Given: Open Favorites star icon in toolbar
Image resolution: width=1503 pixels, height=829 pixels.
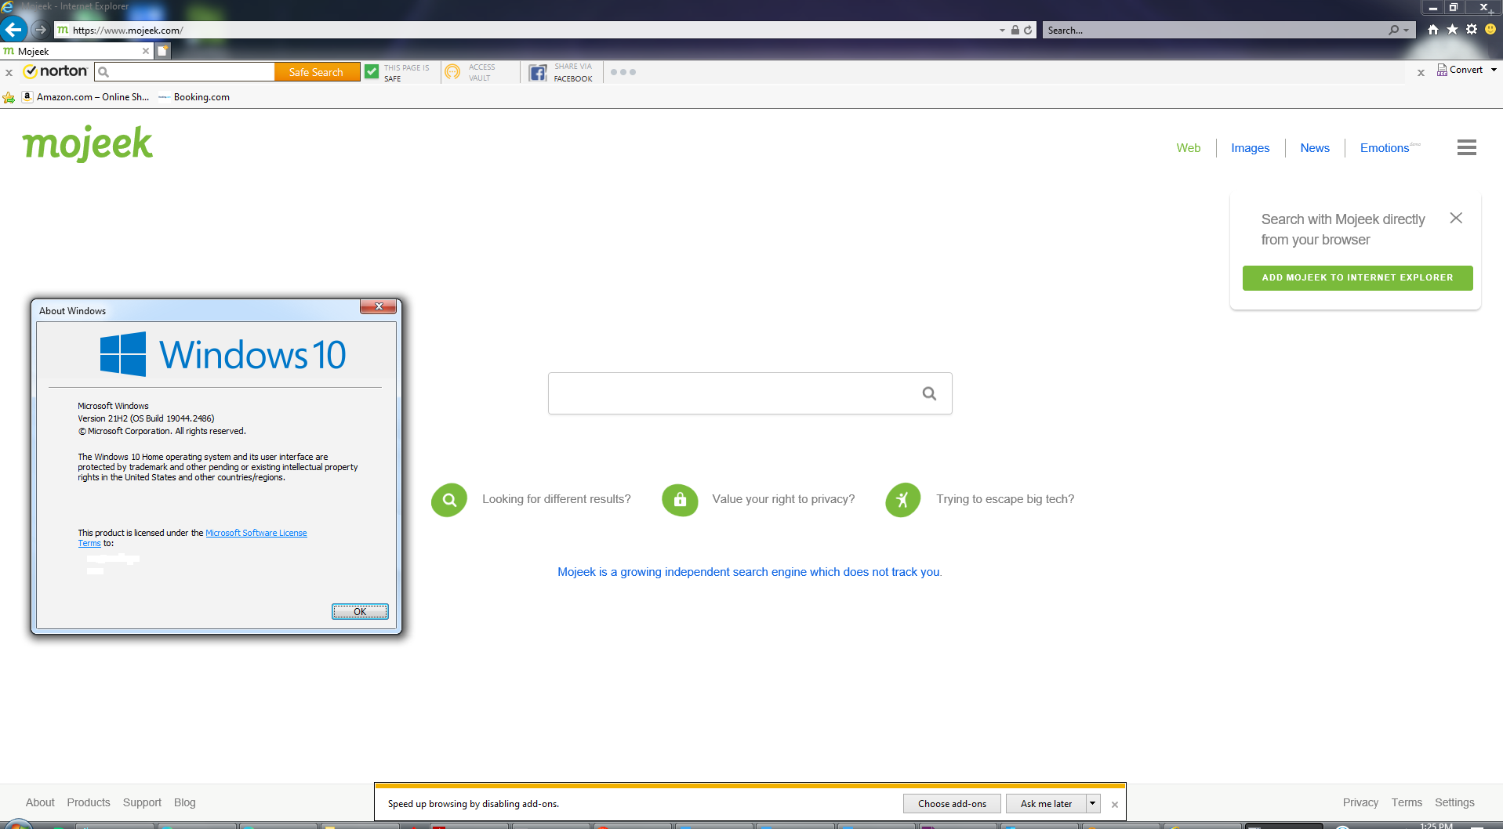Looking at the screenshot, I should click(x=1452, y=30).
